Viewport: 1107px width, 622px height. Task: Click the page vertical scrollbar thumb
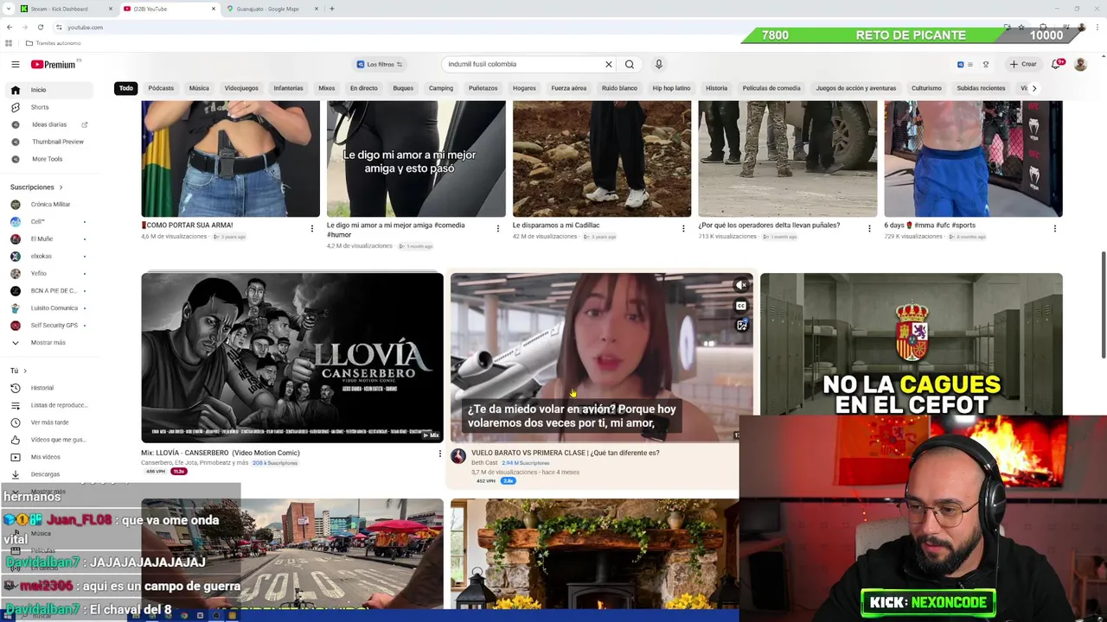(1103, 304)
